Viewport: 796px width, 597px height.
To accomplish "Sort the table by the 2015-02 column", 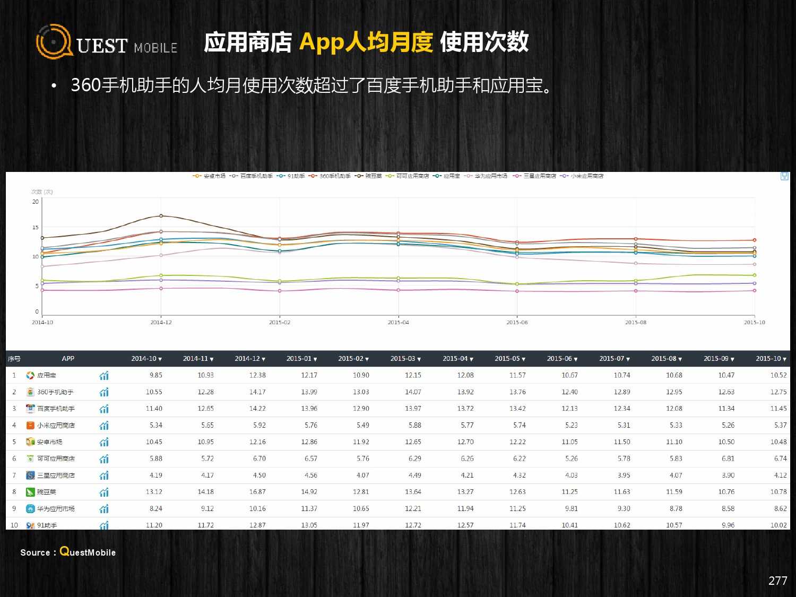I will tap(353, 359).
